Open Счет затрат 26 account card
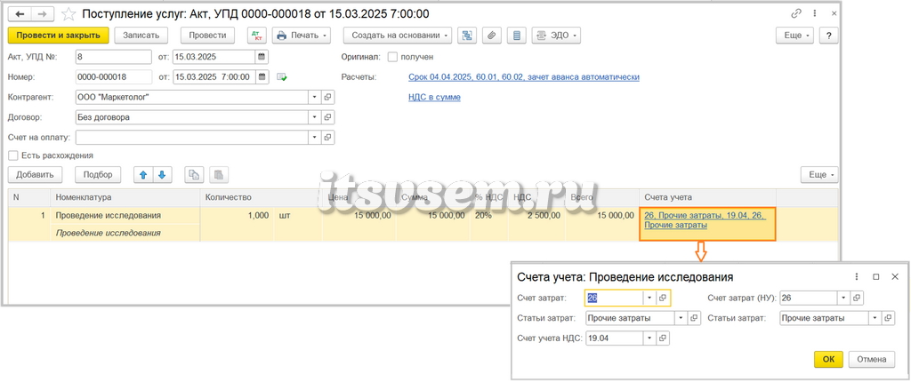This screenshot has width=911, height=382. click(664, 298)
